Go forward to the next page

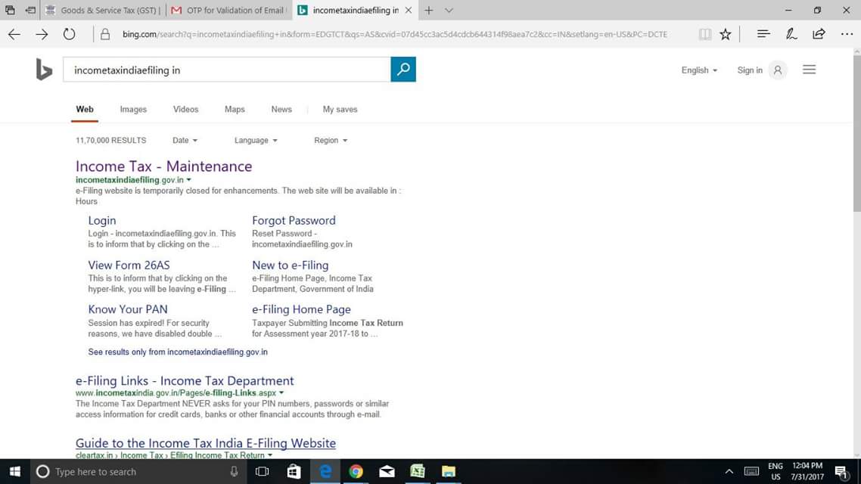(42, 34)
